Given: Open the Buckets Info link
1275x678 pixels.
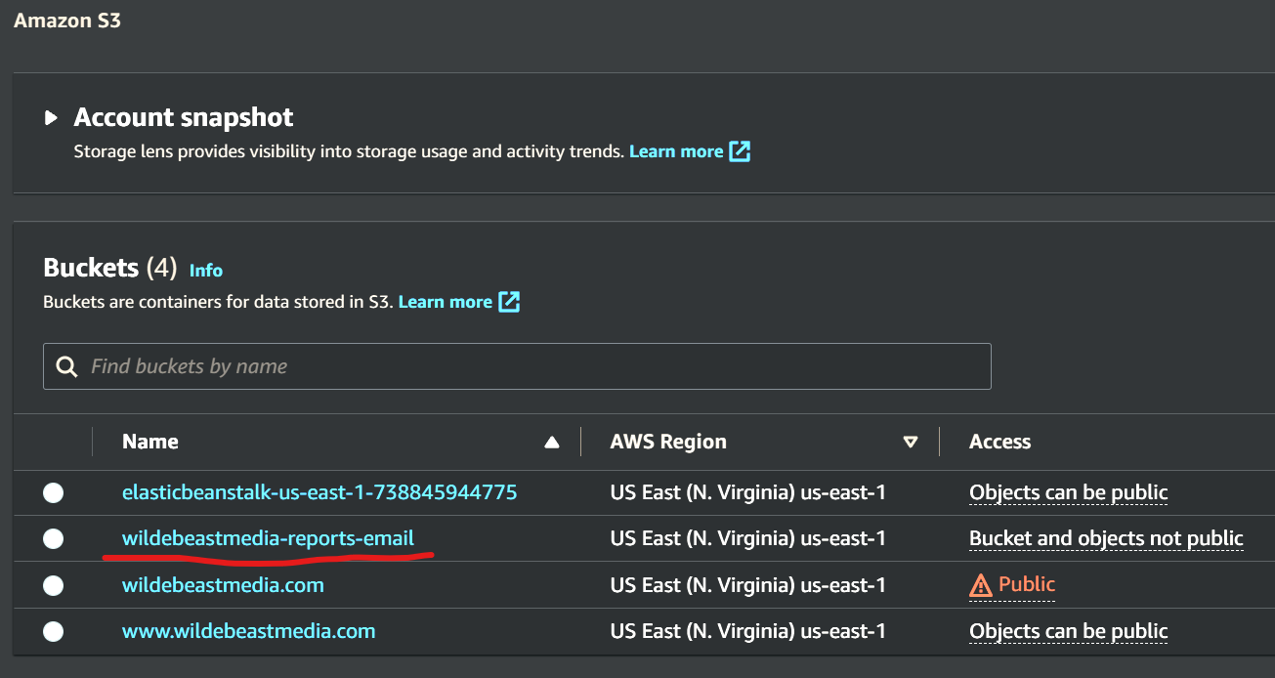Looking at the screenshot, I should pyautogui.click(x=206, y=271).
